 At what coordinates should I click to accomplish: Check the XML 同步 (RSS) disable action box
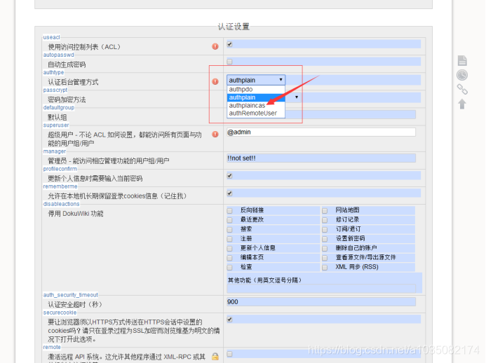[325, 267]
